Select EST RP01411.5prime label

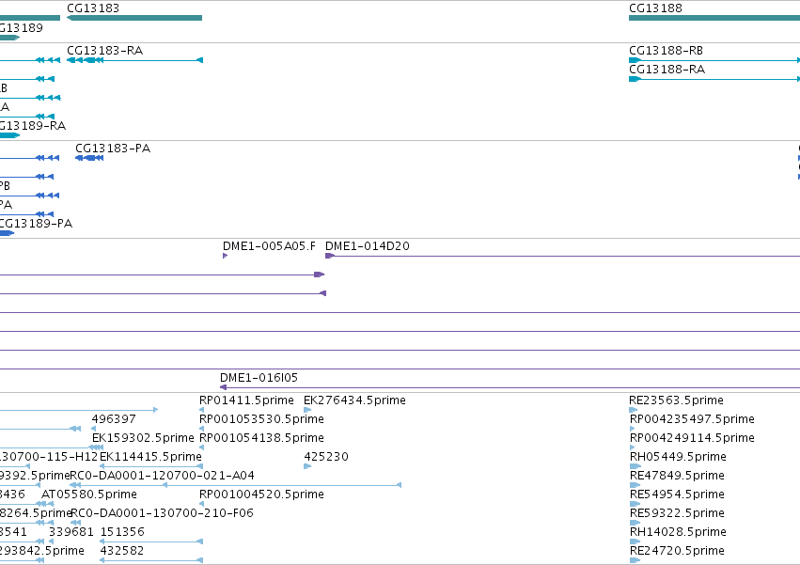tap(246, 400)
